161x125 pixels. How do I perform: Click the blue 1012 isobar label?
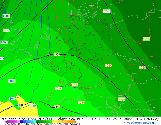click(32, 106)
